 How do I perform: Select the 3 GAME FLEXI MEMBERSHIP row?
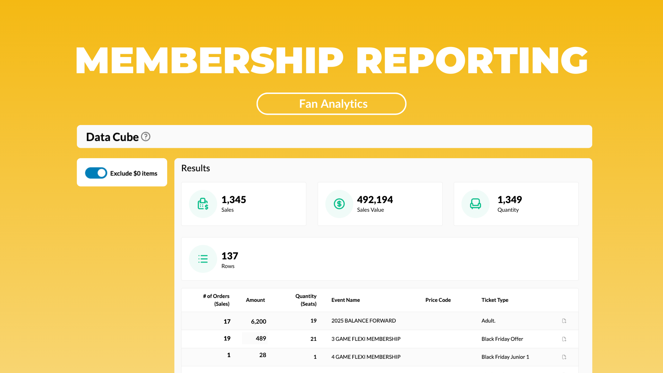tap(366, 339)
